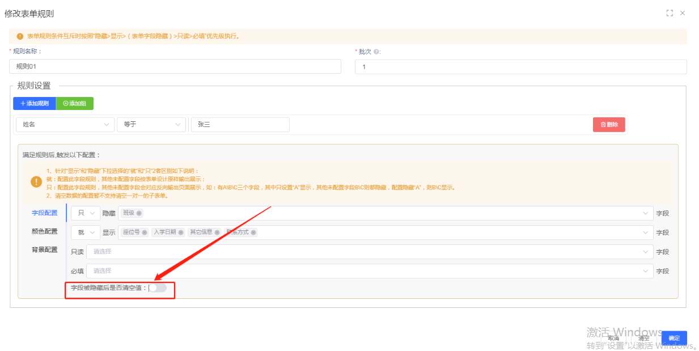Remove the 座位号 tag from display fields
The image size is (699, 351).
[x=145, y=232]
